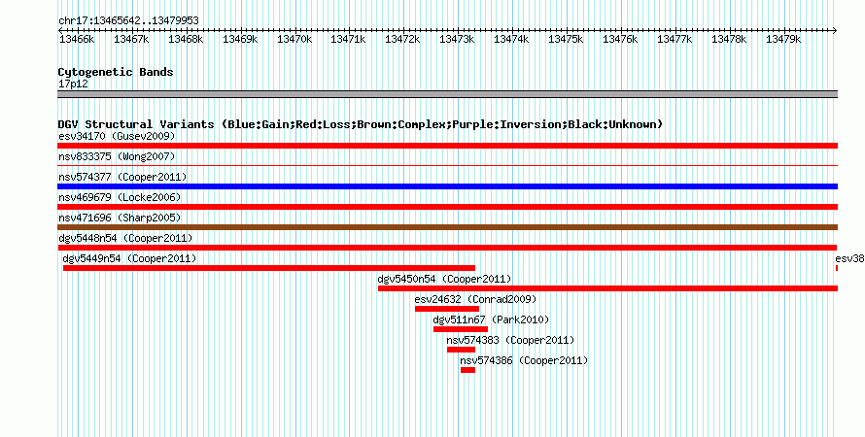Click the nsv469679 (Locke2006) label
Viewport: 865px width, 437px height.
(x=120, y=197)
